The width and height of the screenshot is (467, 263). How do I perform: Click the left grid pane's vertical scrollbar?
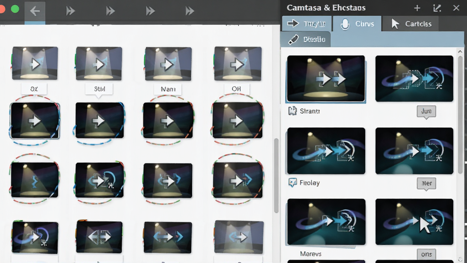tap(276, 176)
